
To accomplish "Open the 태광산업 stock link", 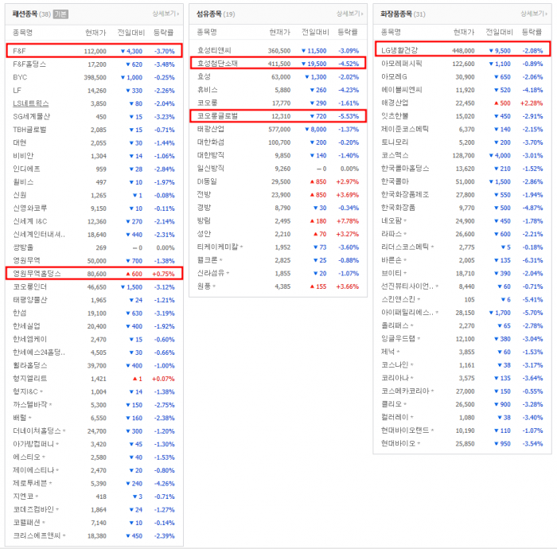I will pyautogui.click(x=211, y=129).
